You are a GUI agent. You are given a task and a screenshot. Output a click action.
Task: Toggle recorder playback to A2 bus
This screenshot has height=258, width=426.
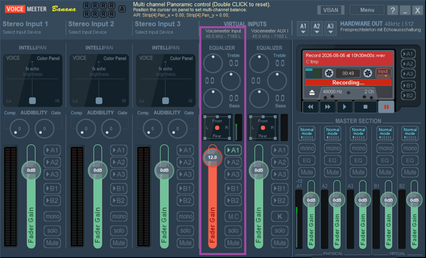click(408, 64)
